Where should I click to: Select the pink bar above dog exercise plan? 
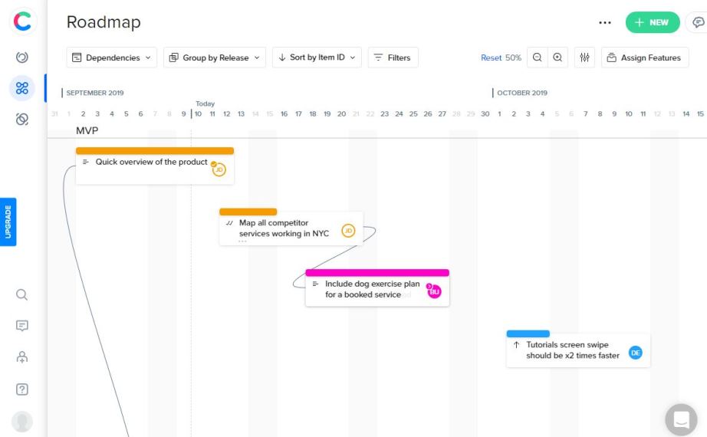click(x=377, y=272)
